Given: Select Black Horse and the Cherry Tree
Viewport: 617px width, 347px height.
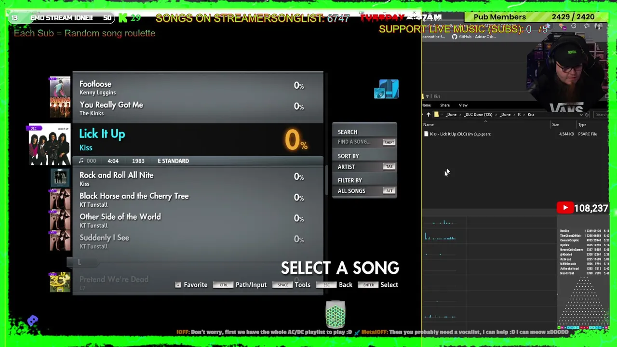Looking at the screenshot, I should point(198,200).
